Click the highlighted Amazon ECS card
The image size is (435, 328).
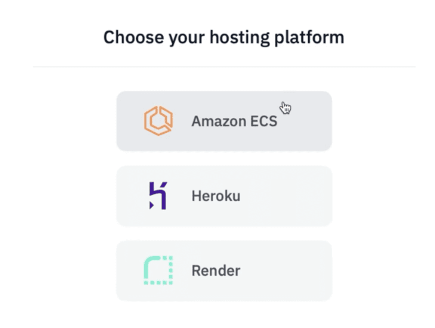click(224, 121)
